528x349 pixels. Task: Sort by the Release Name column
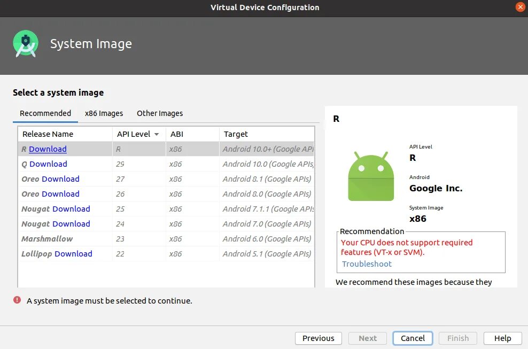pos(48,134)
